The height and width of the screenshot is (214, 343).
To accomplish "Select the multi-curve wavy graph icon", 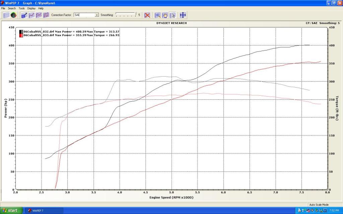I will [x=46, y=15].
